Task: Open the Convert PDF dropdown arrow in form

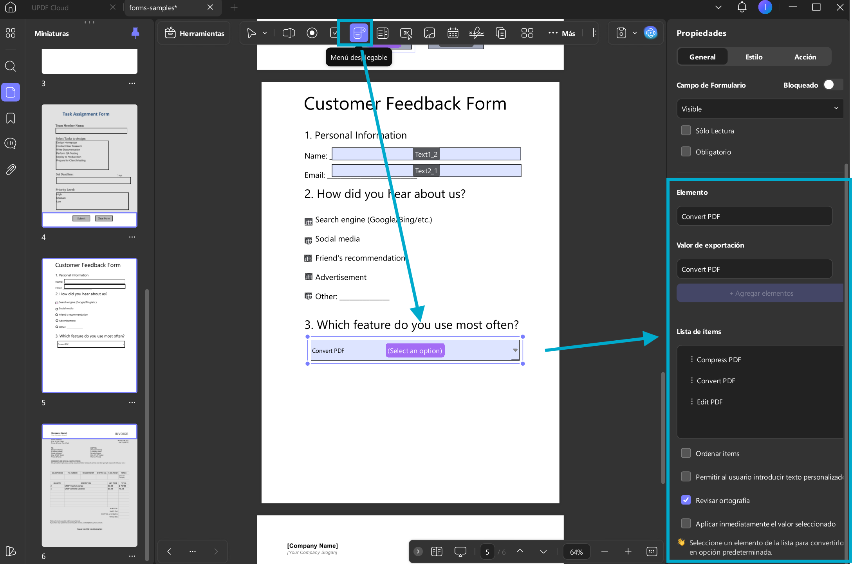Action: click(x=515, y=350)
